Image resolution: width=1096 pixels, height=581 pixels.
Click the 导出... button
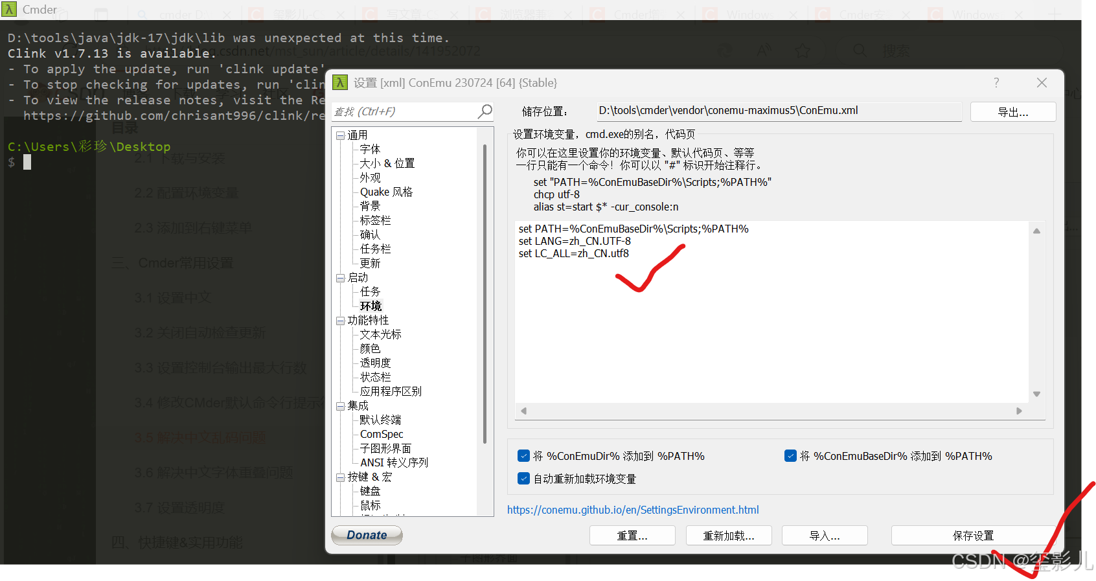(1013, 112)
